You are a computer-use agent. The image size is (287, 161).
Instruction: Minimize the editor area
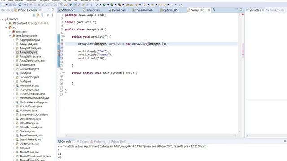[236, 9]
